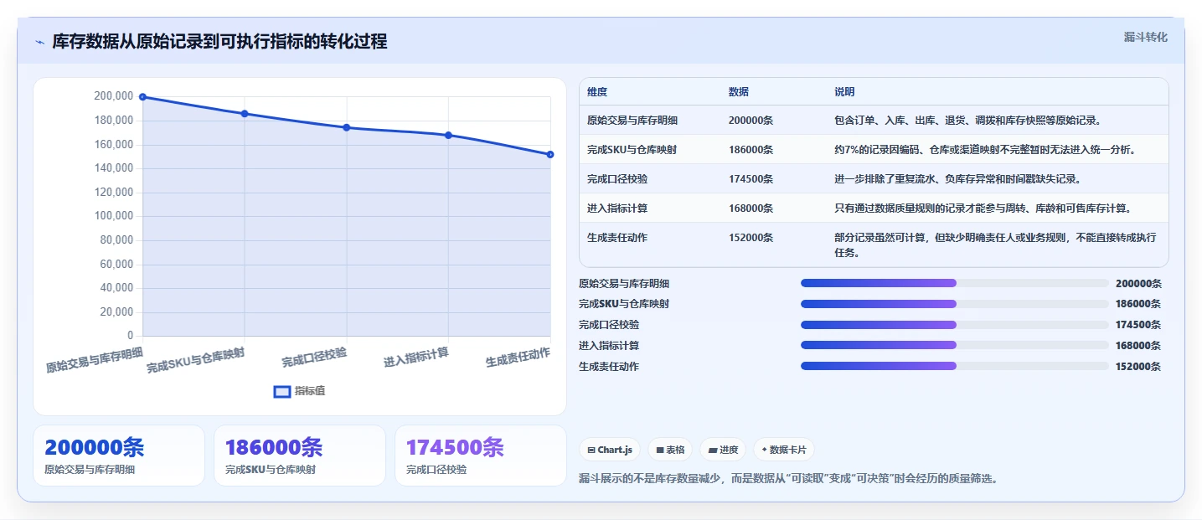Click x-axis label 进入指标计算
Screen dimensions: 1202x520
416,358
